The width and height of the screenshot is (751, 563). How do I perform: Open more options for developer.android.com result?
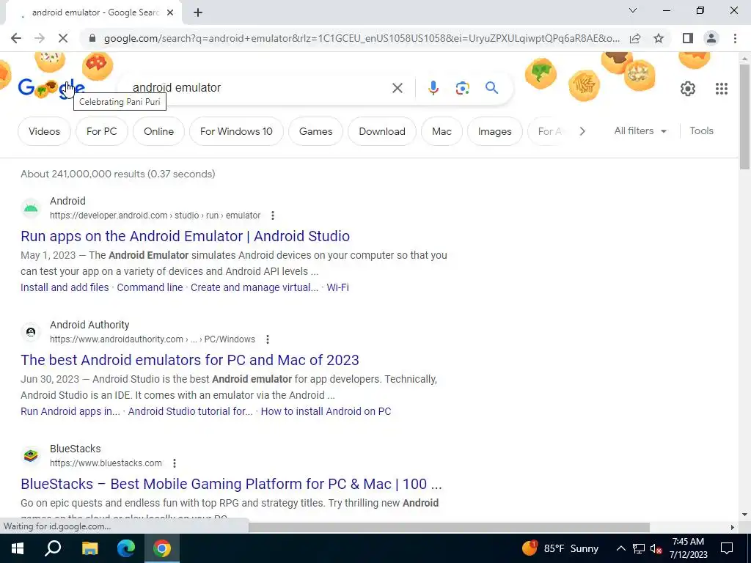(x=273, y=216)
